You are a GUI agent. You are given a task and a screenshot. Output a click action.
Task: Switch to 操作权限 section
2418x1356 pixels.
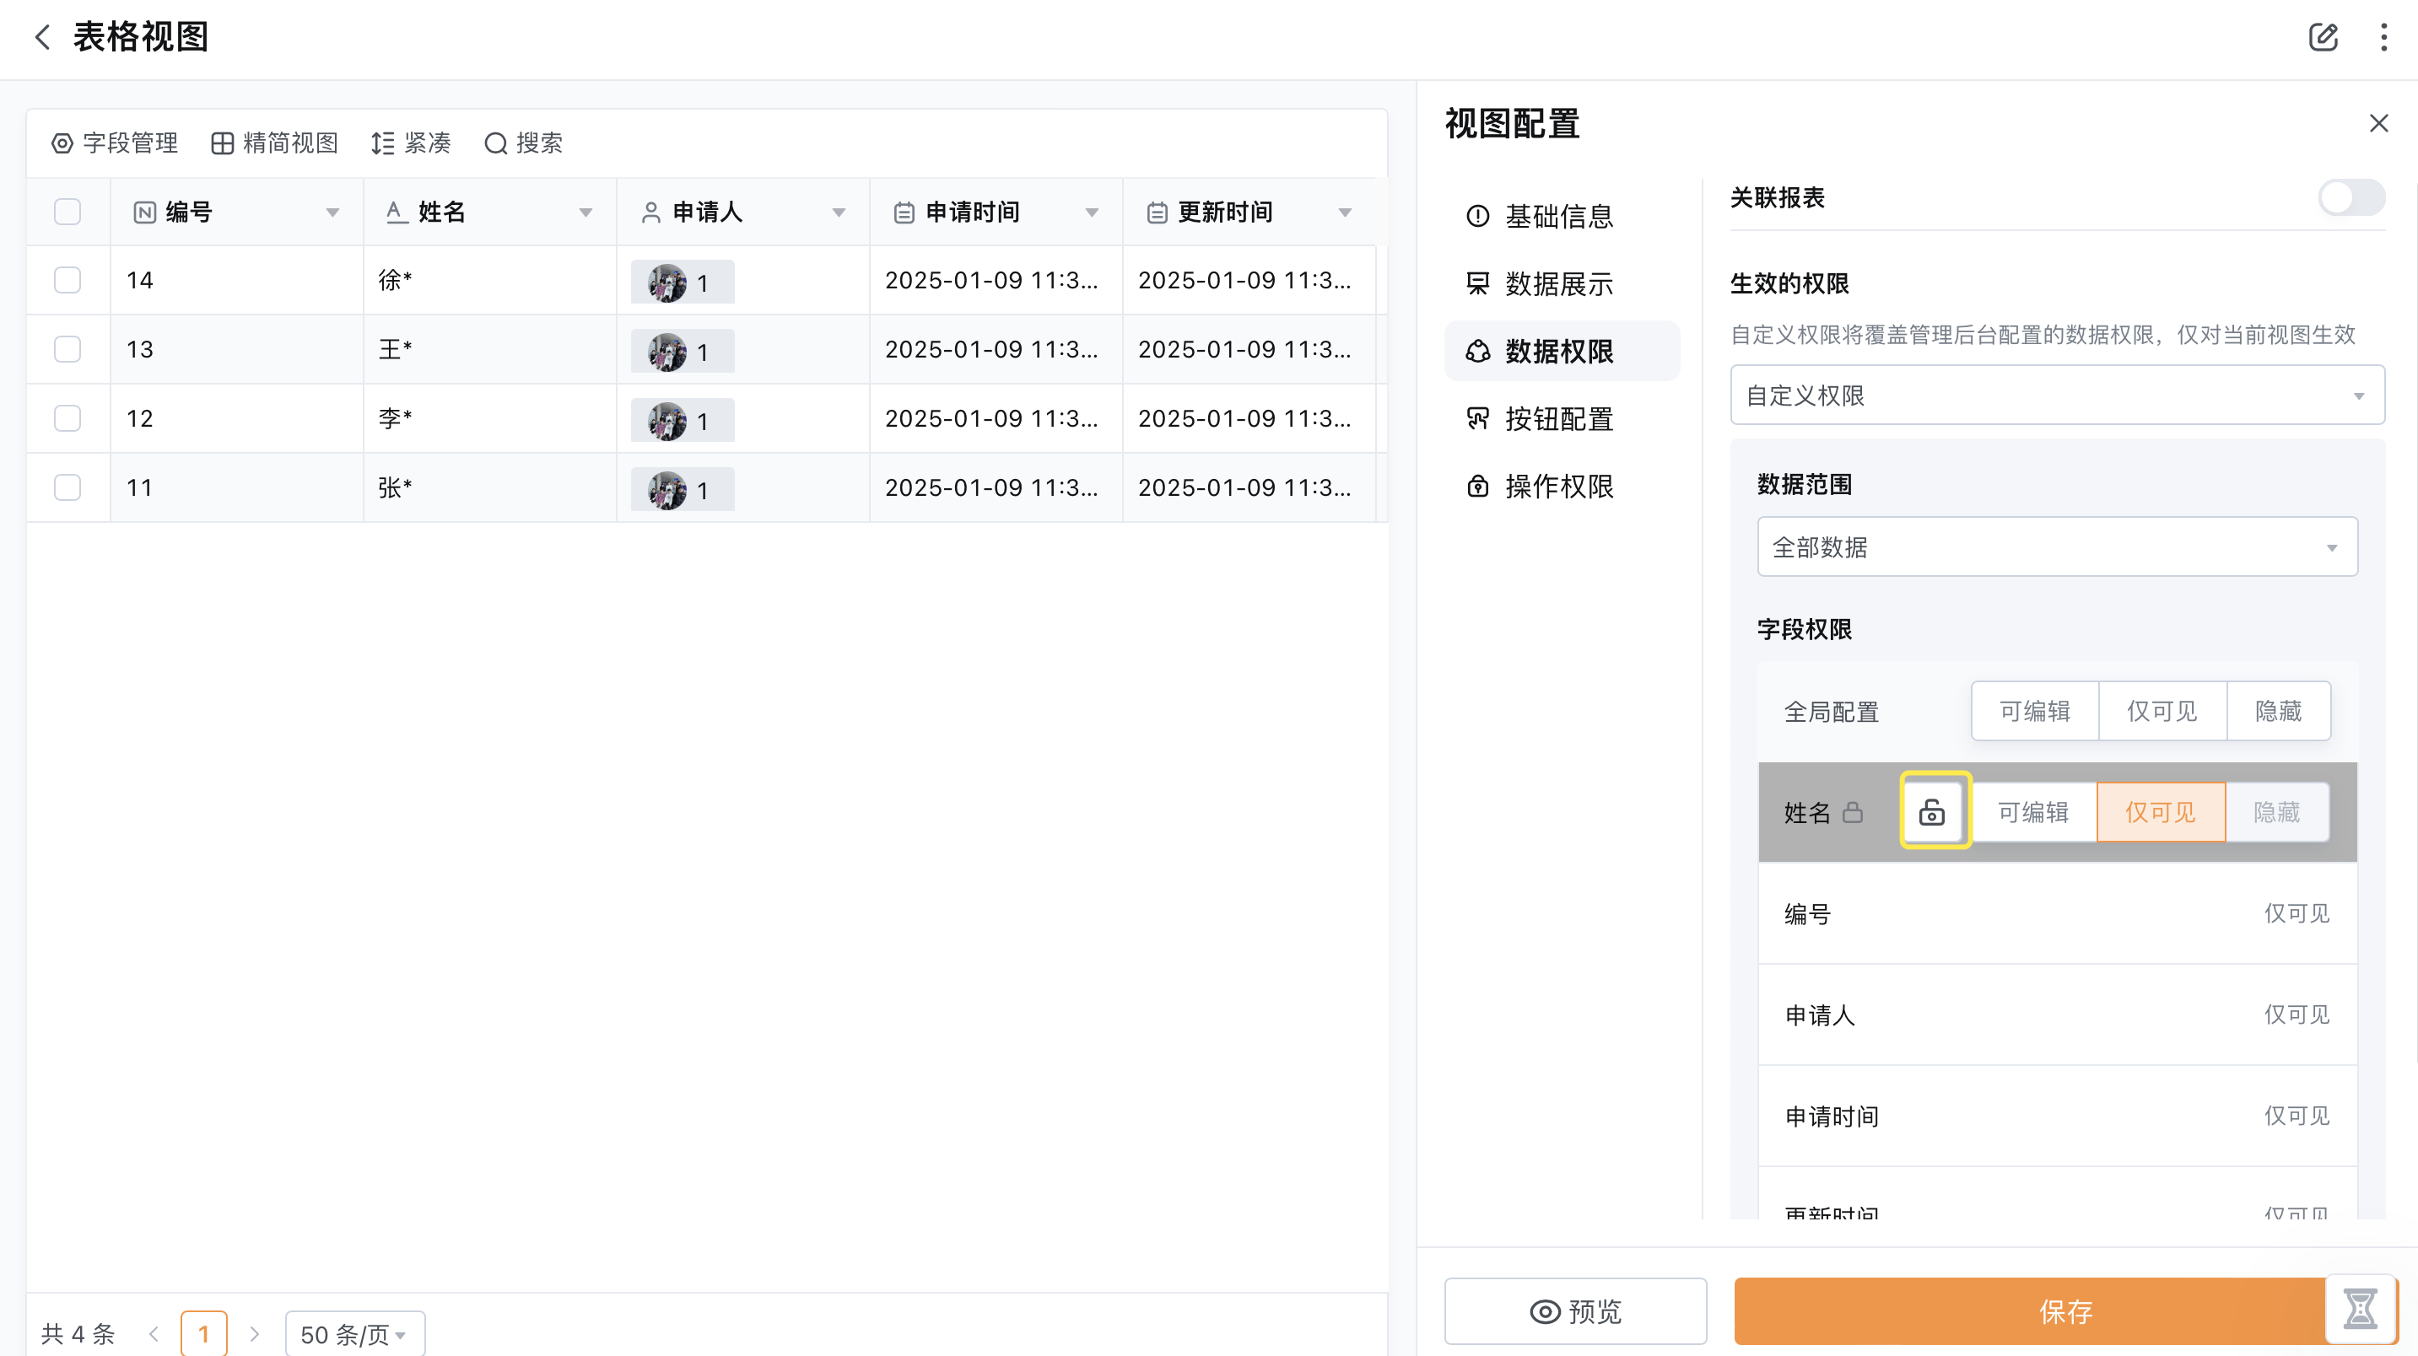[1561, 486]
